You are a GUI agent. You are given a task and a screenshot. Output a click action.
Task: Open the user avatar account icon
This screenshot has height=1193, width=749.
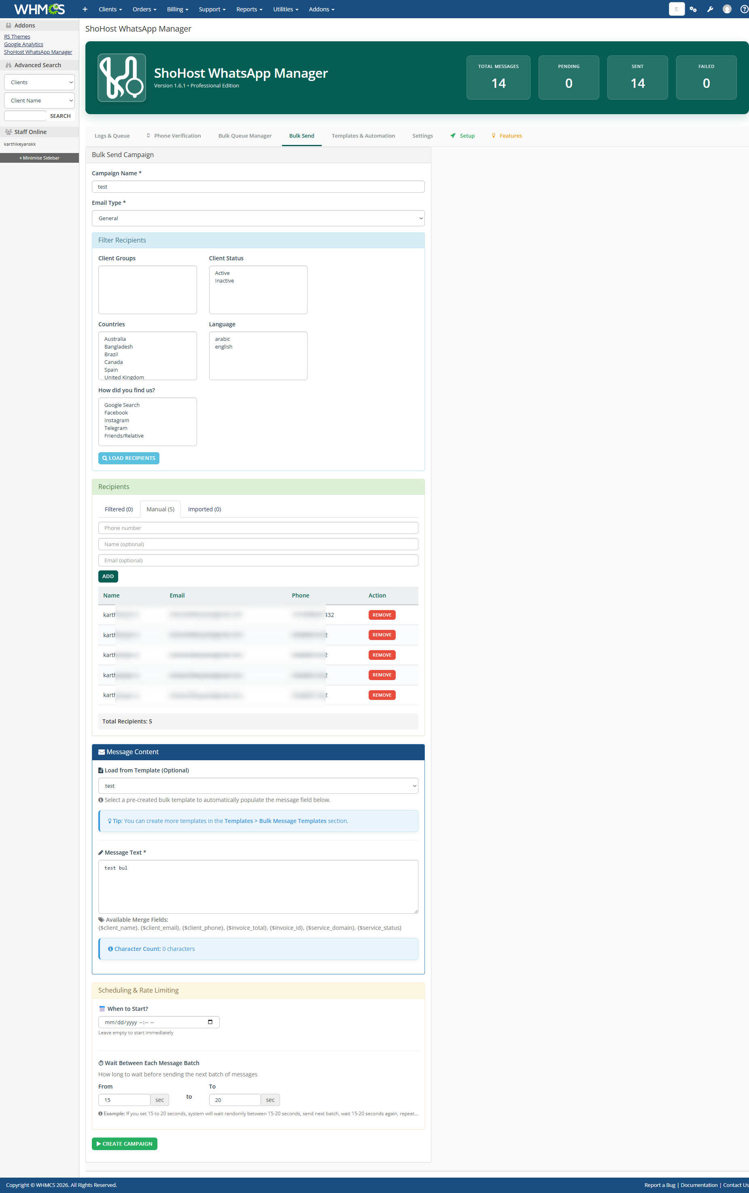(727, 9)
